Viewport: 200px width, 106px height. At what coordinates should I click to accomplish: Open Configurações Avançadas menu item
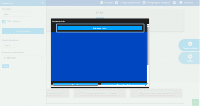(159, 3)
